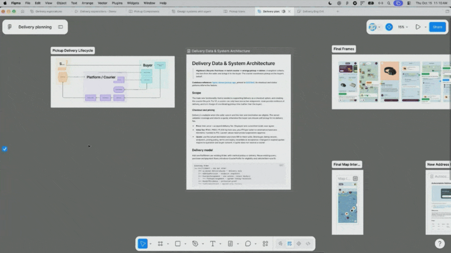Select the Frame tool

[x=160, y=244]
